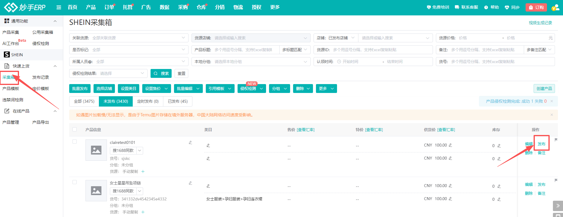Screen dimensions: 563x217
Task: Edit stock quantity pencil in first row
Action: 499,146
